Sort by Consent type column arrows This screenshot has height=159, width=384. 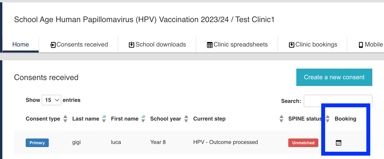[x=65, y=119]
